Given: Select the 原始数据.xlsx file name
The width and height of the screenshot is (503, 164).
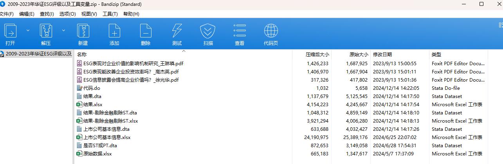Looking at the screenshot, I should click(97, 153).
